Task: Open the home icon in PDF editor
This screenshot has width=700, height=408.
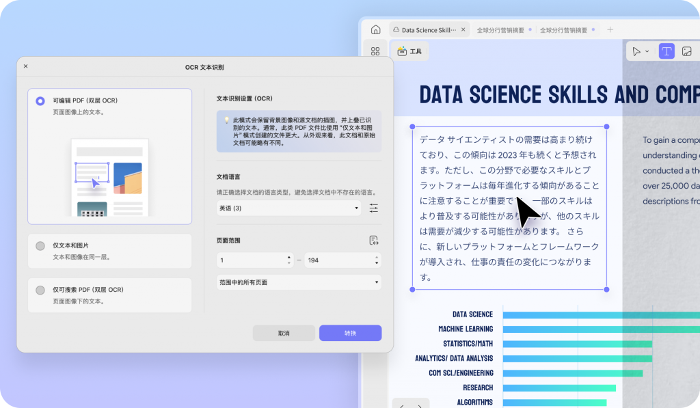Action: click(375, 30)
